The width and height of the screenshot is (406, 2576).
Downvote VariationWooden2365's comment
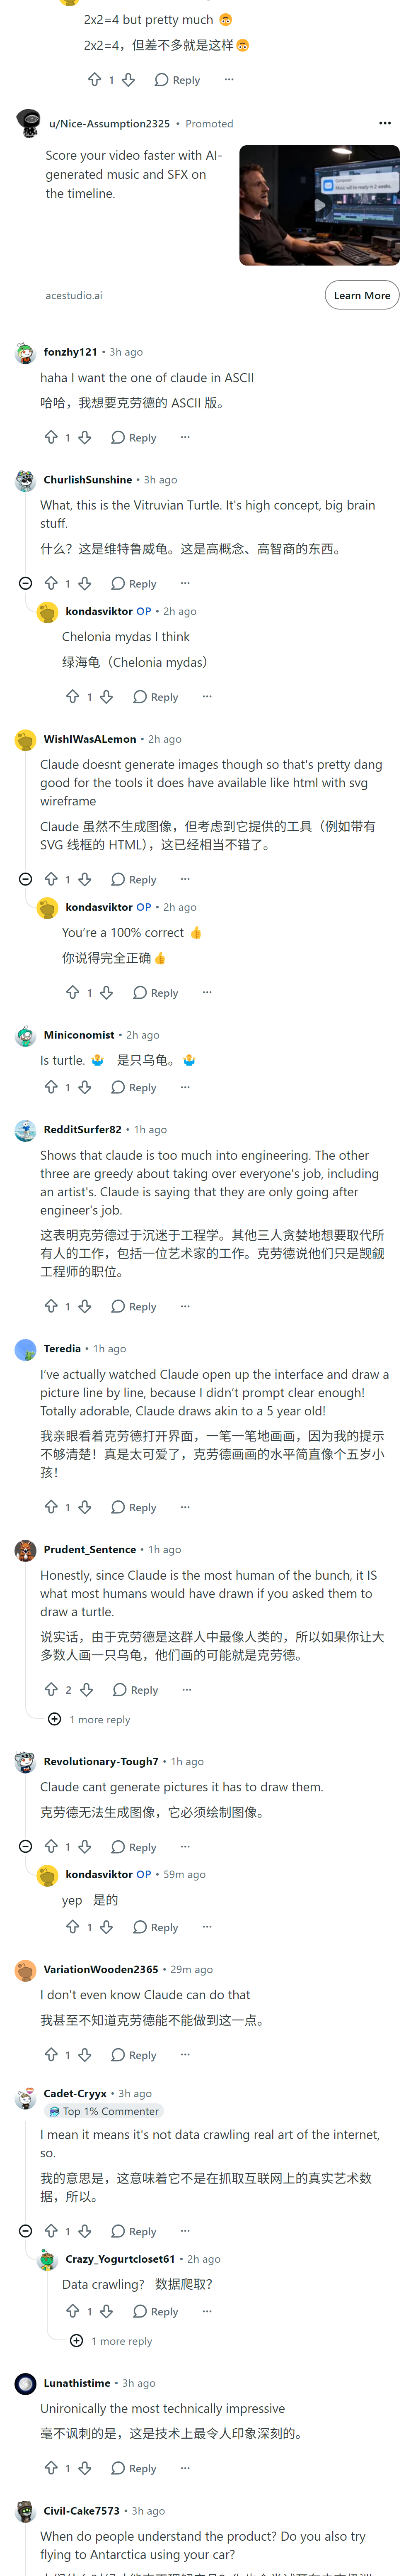tap(85, 2055)
